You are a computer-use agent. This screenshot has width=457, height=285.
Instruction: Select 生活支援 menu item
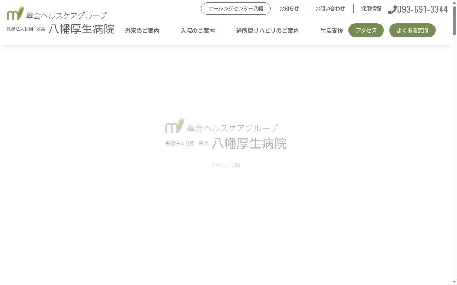click(332, 31)
